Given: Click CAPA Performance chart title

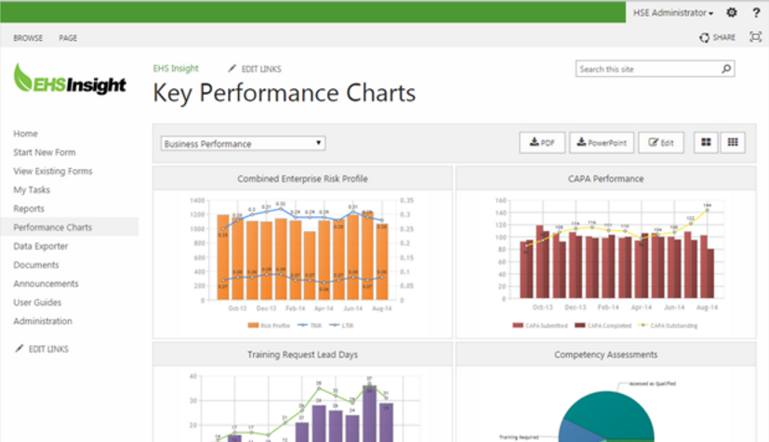Looking at the screenshot, I should point(605,178).
